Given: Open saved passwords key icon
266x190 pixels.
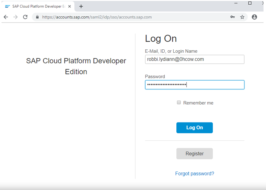Looking at the screenshot, I should click(233, 17).
